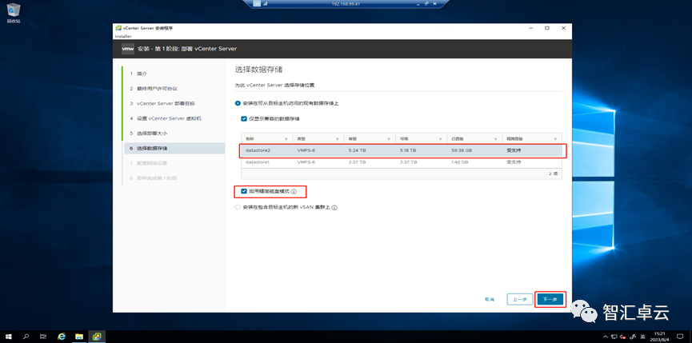Select step 6 选择数据存储 in sidebar
The image size is (692, 343).
coord(174,148)
